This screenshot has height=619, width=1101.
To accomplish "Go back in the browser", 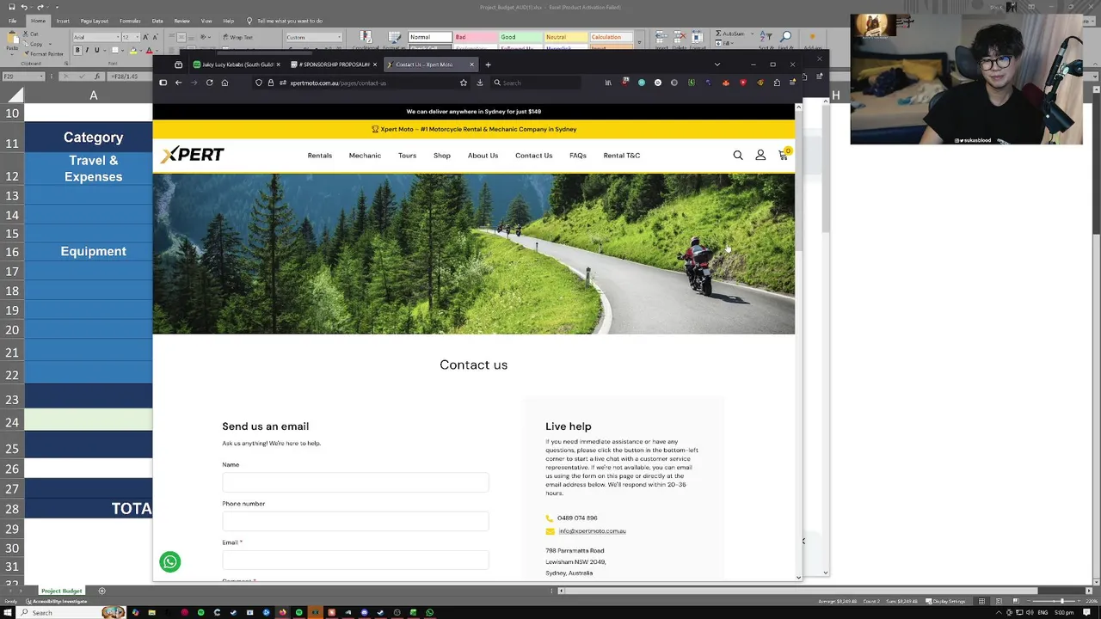I will pyautogui.click(x=178, y=83).
